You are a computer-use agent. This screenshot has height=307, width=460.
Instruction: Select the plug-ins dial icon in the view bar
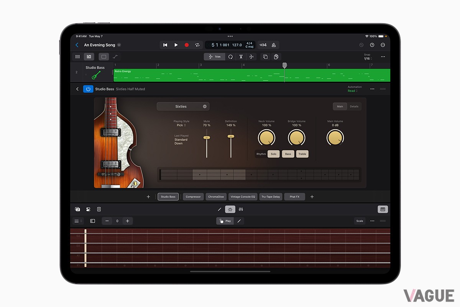click(230, 209)
